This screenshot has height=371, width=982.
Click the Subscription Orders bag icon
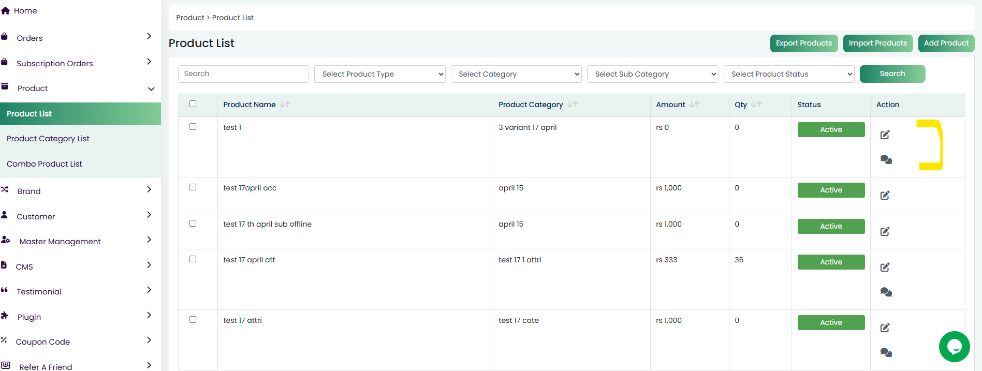(x=4, y=62)
